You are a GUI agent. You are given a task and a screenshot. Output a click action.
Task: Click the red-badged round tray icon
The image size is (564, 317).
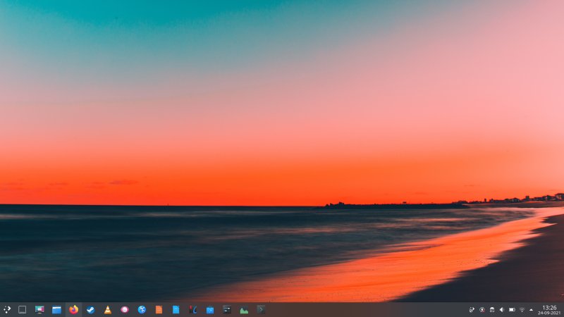tap(482, 310)
